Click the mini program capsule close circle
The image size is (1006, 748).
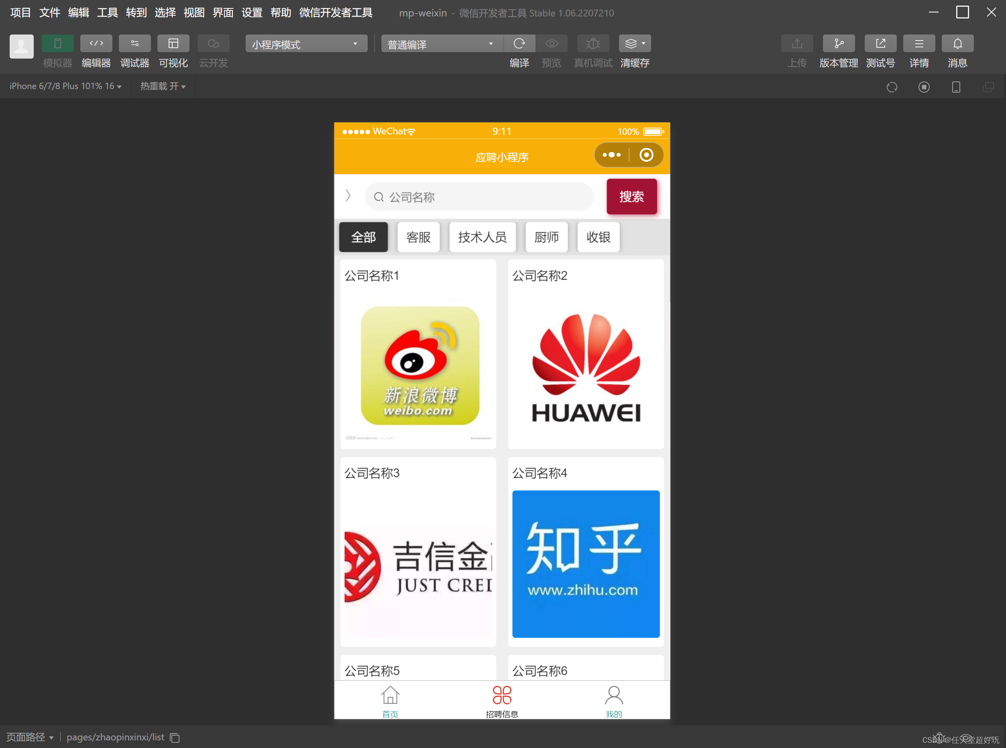[x=646, y=155]
